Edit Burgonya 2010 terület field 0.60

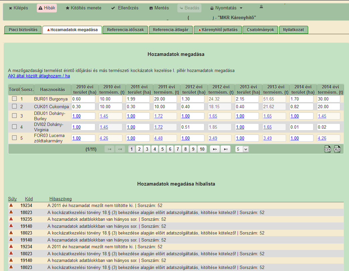click(83, 99)
